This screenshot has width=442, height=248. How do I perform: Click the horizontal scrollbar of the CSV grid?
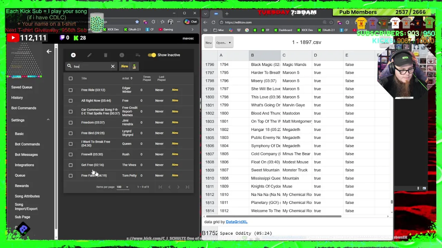point(273,216)
